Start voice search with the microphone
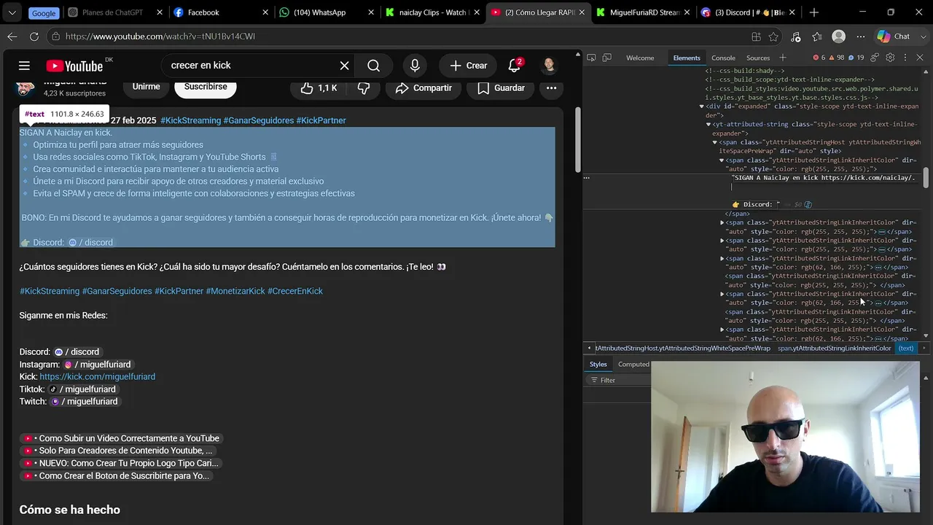The height and width of the screenshot is (525, 933). tap(415, 66)
